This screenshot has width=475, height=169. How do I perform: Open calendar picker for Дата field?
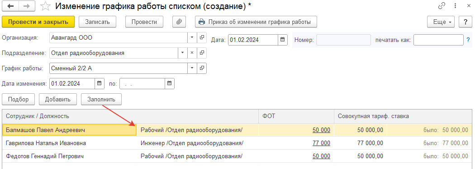282,40
